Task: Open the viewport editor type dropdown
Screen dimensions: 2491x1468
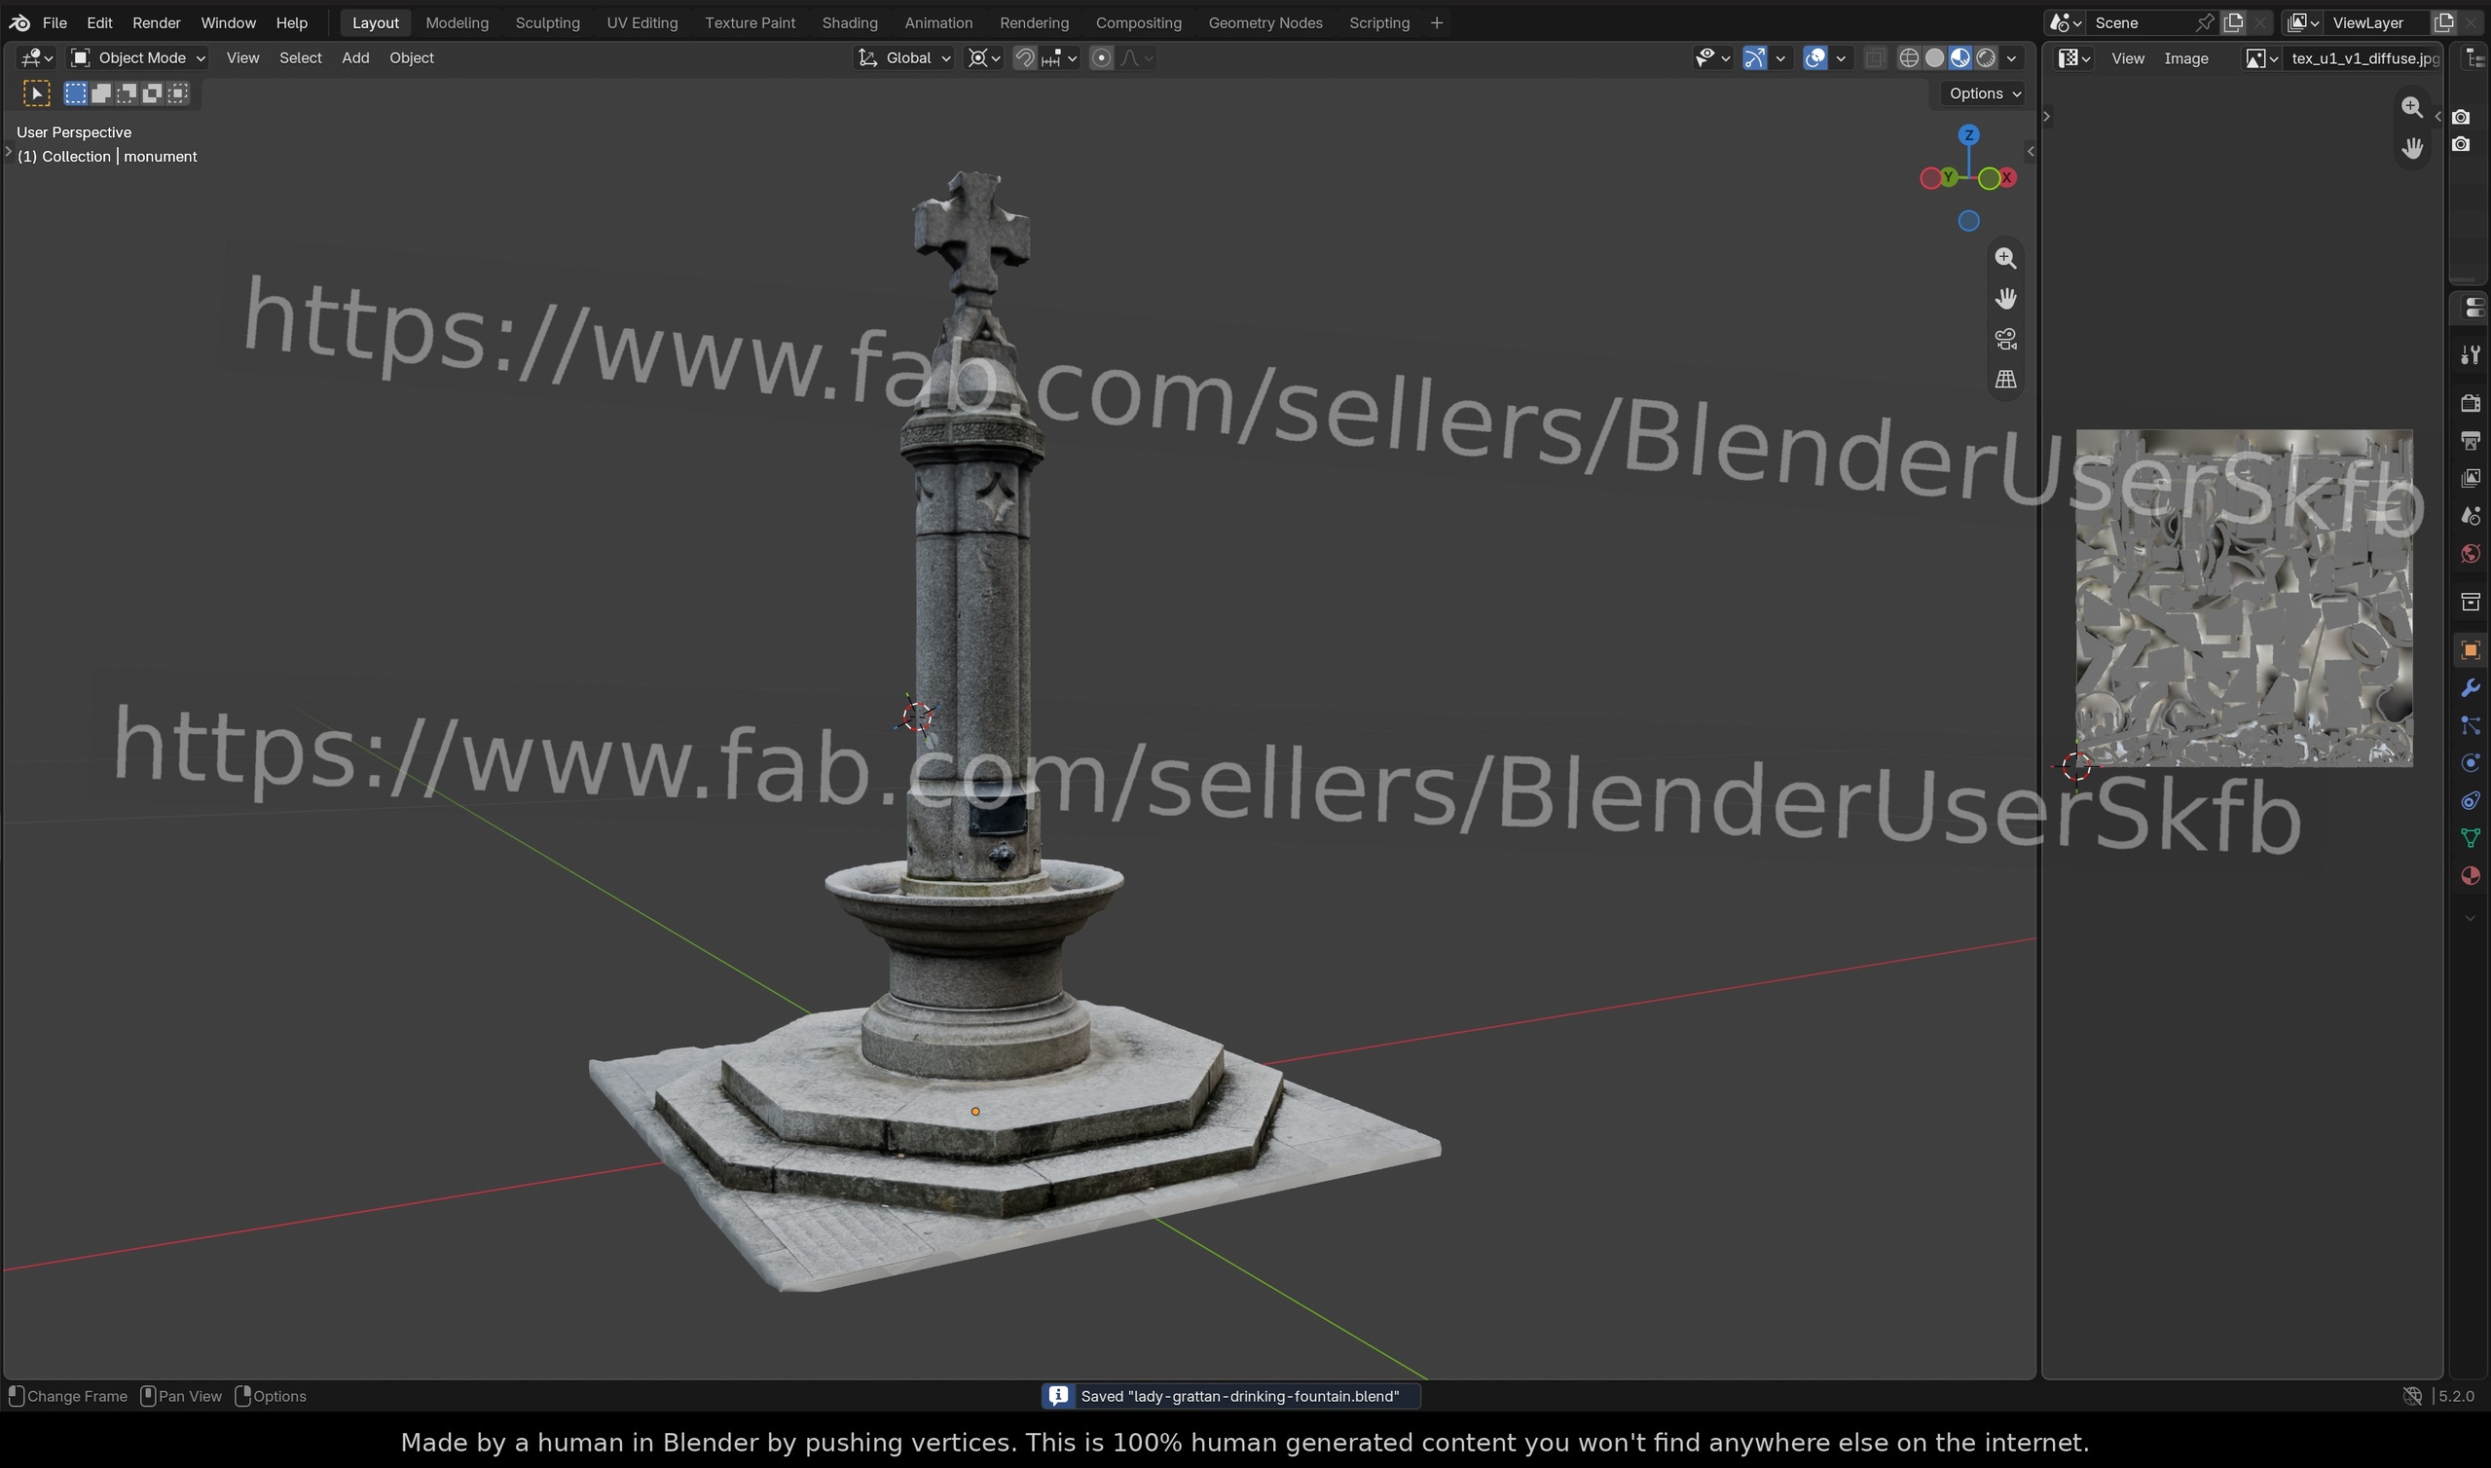Action: click(37, 58)
